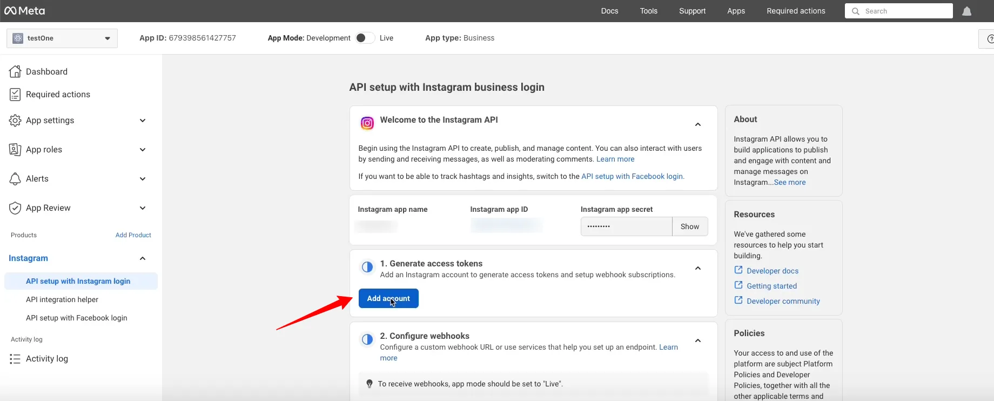Click the search magnifier icon
Image resolution: width=994 pixels, height=401 pixels.
856,11
